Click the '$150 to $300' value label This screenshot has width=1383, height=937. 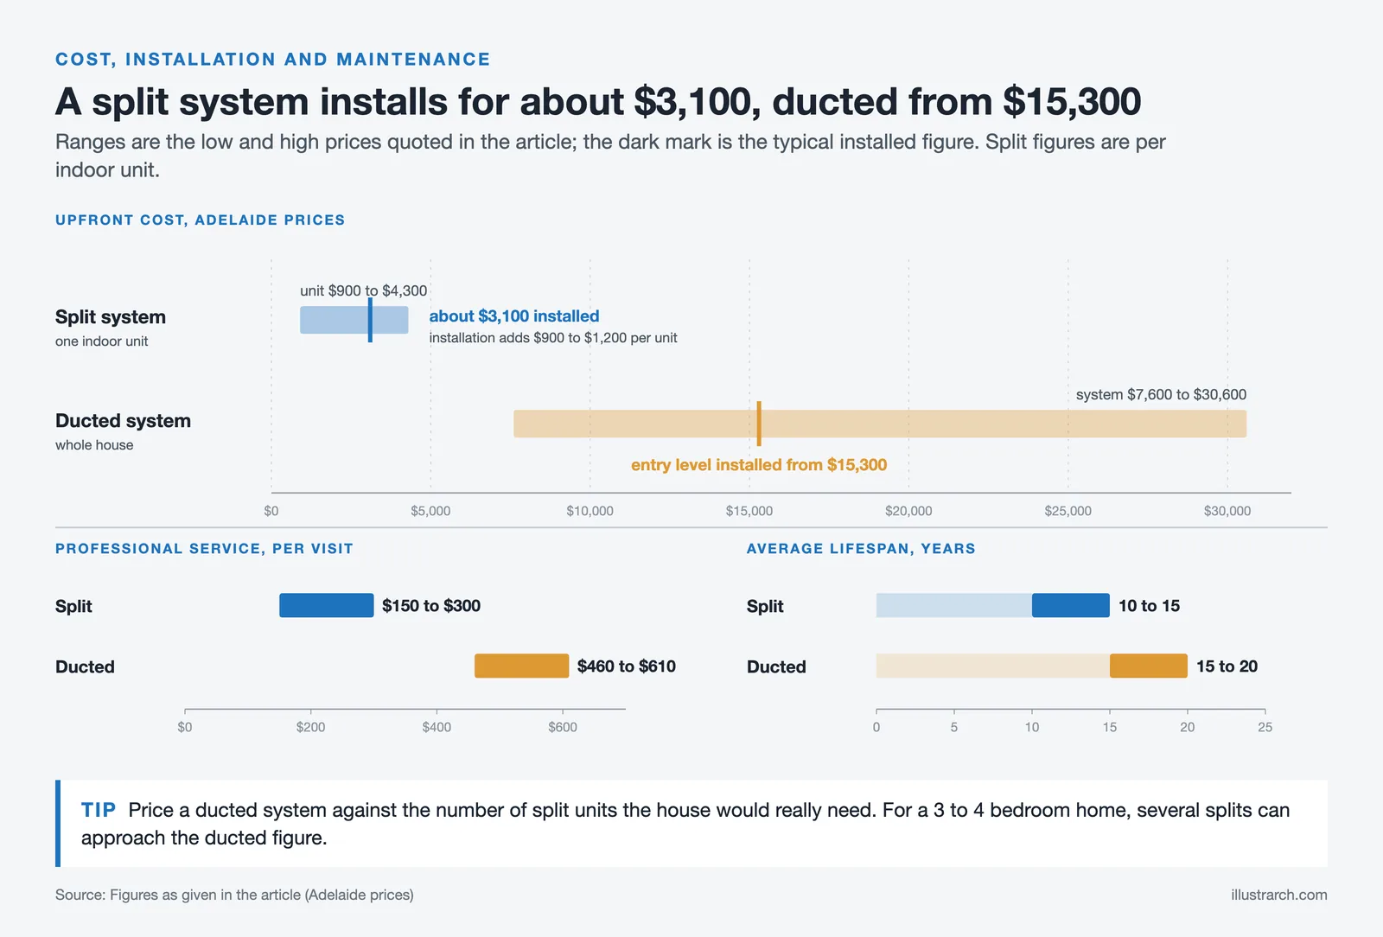[x=431, y=606]
